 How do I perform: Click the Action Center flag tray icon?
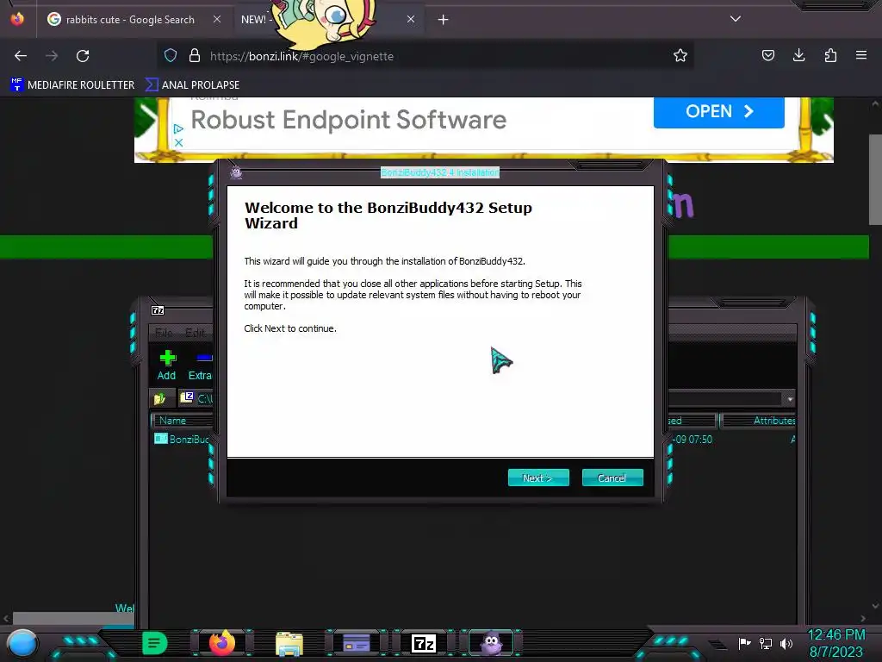click(x=745, y=643)
